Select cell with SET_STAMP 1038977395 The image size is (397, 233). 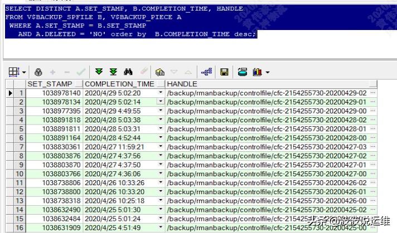click(x=55, y=111)
